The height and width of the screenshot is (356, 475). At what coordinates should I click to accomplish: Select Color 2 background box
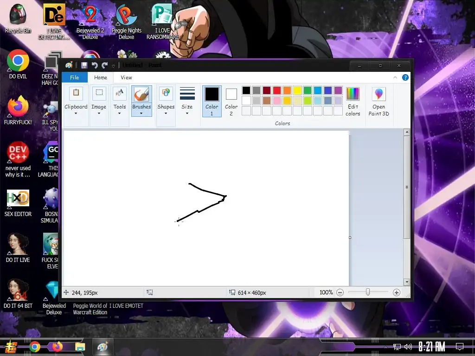pyautogui.click(x=231, y=101)
